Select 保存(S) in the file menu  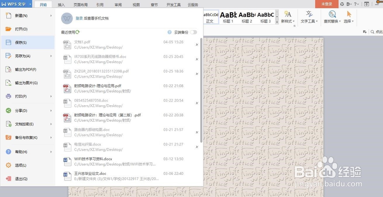[x=28, y=42]
